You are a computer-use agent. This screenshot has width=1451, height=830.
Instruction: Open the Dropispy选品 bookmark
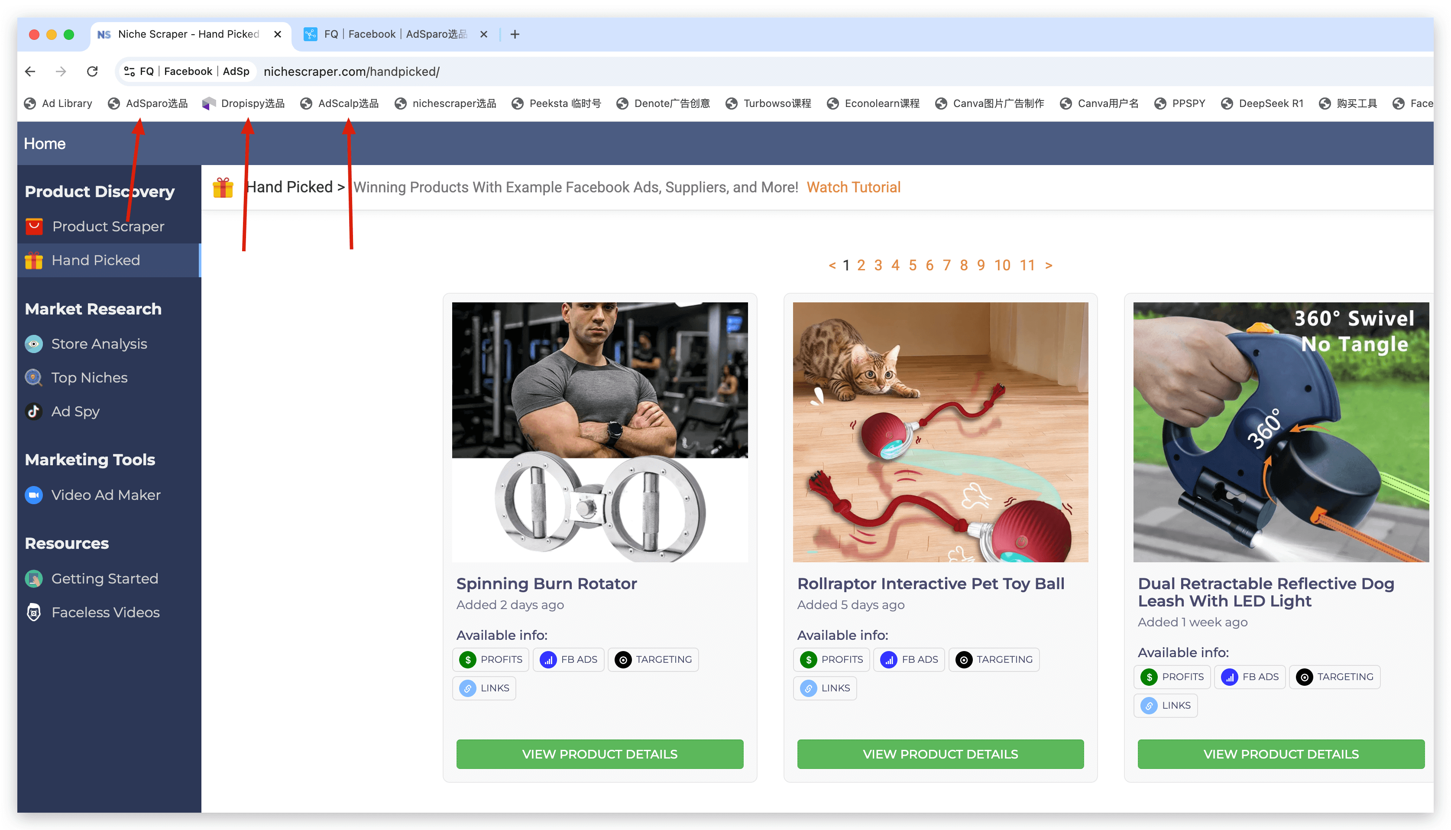pos(244,103)
